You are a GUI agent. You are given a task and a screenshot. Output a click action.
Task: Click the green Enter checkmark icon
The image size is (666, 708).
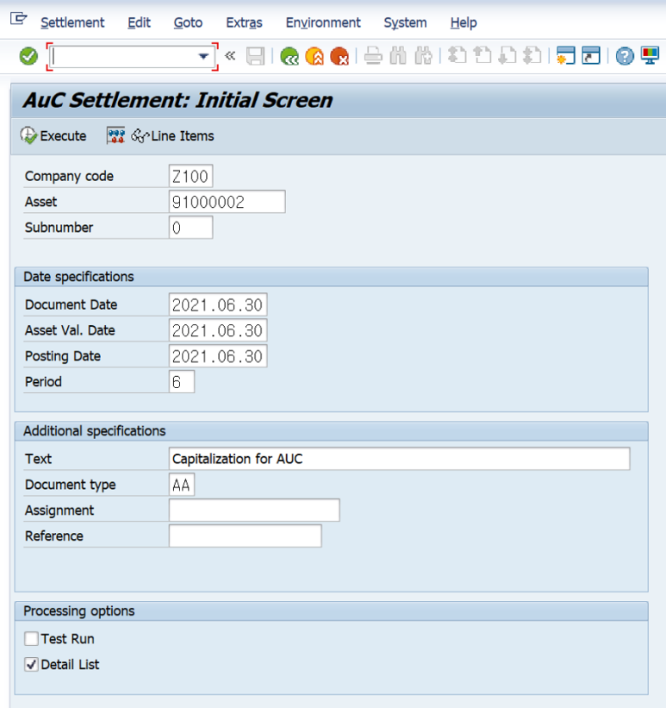coord(28,56)
